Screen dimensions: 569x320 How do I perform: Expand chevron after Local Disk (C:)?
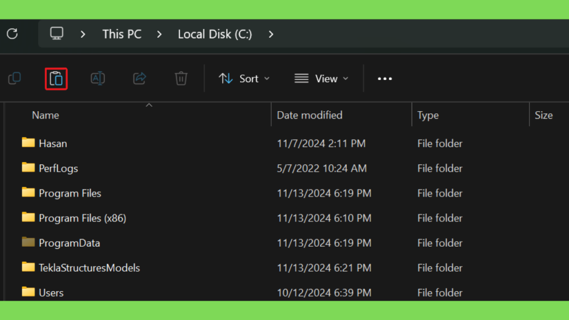point(271,34)
